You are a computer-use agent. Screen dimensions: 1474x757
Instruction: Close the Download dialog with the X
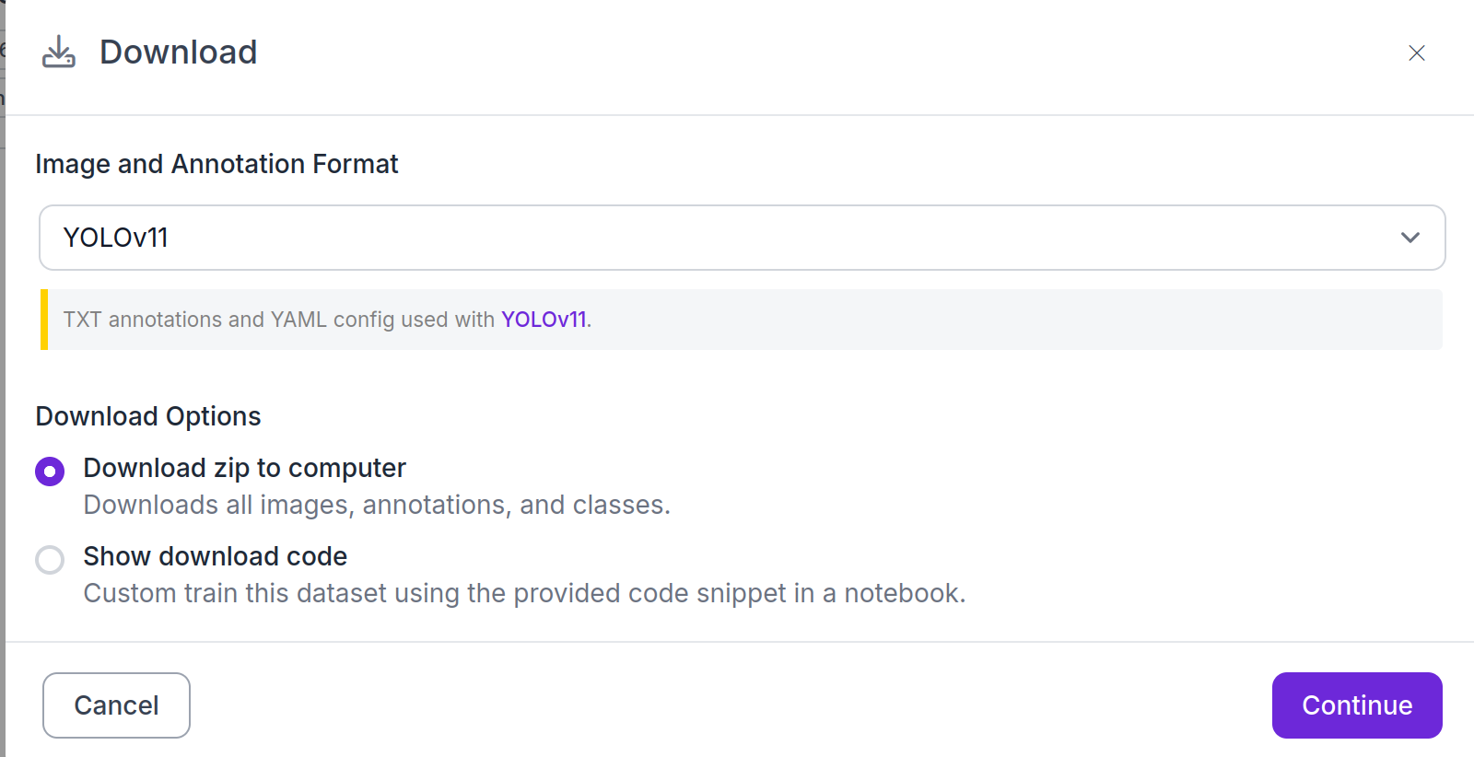click(1417, 53)
